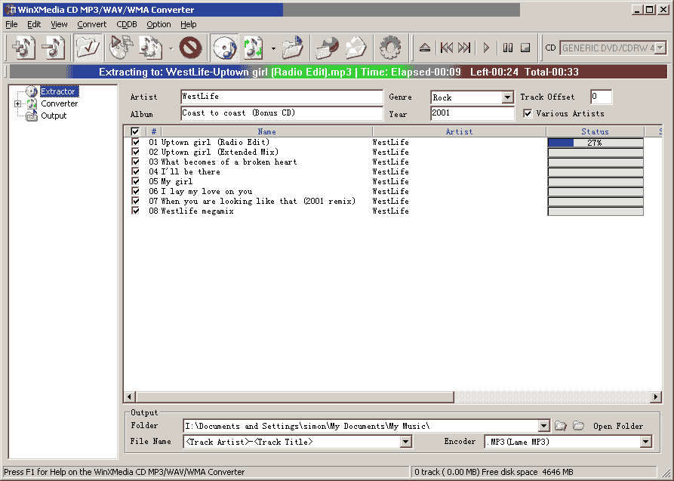Click the Artist input field containing WestLife
Viewport: 674px width, 481px height.
pos(282,97)
